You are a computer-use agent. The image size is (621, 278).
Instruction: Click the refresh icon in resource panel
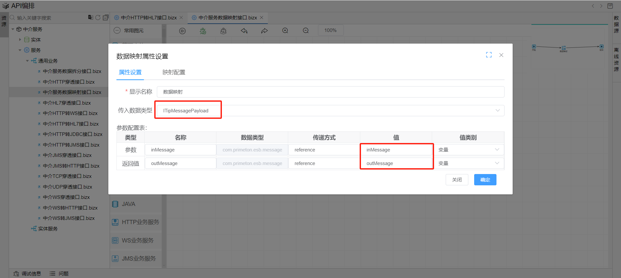click(x=98, y=17)
